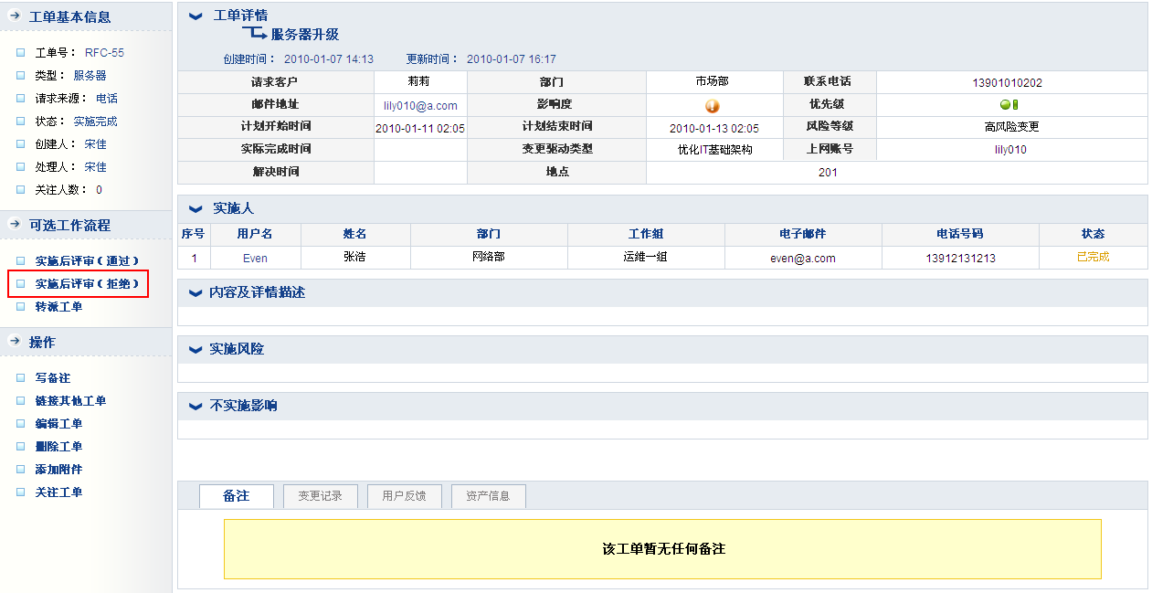Viewport: 1152px width, 593px height.
Task: Click the arrow icon beside 工单基本信息
Action: pos(15,16)
